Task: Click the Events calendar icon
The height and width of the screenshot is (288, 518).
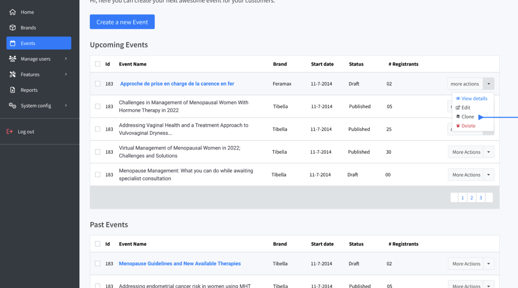Action: tap(13, 43)
